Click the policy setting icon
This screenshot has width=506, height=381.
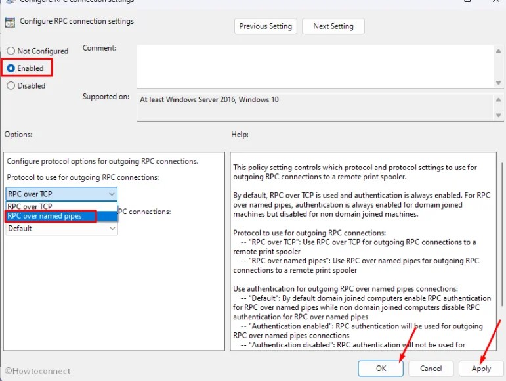10,22
